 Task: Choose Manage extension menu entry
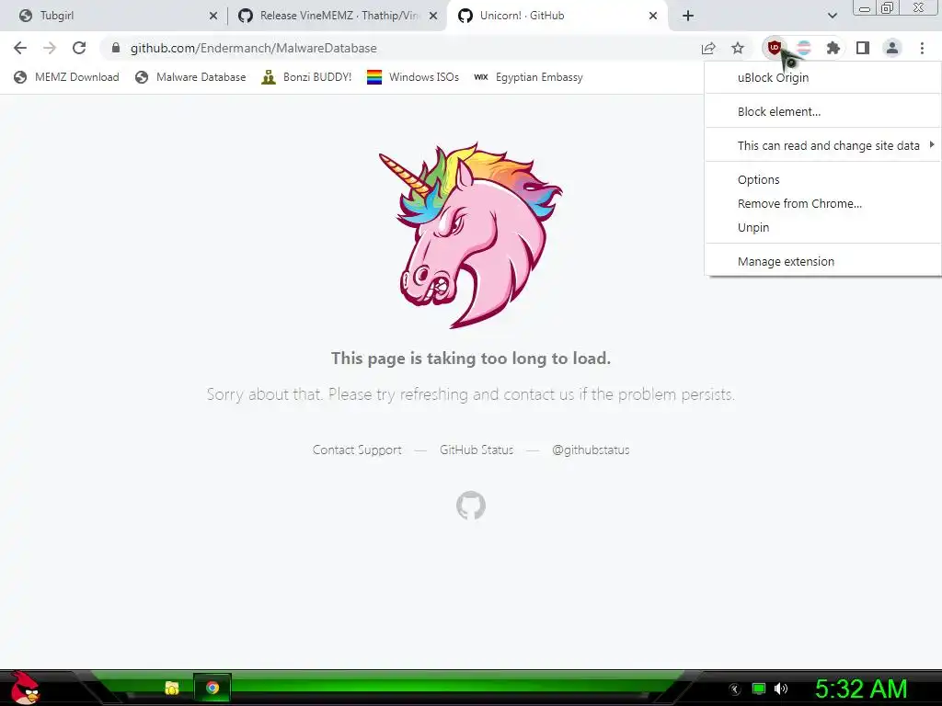point(823,261)
